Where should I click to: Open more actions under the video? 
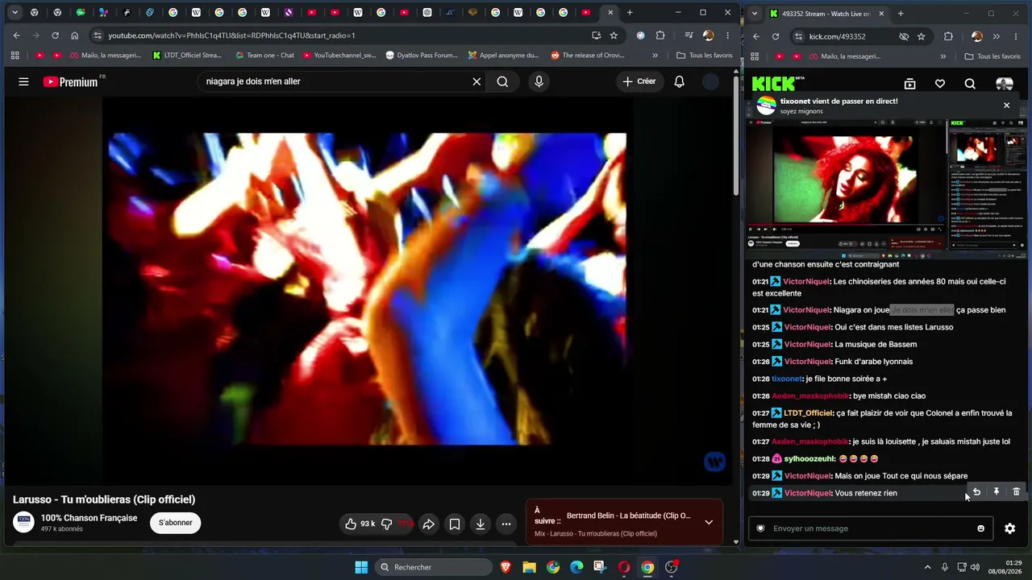(x=506, y=524)
